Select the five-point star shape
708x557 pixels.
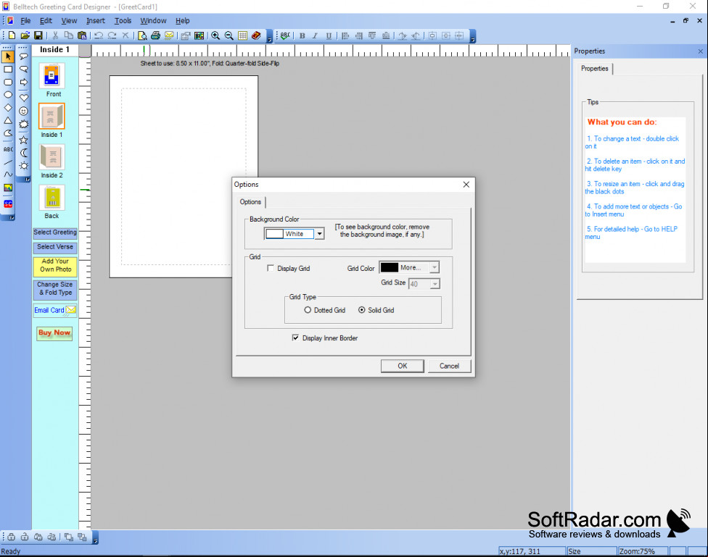point(24,140)
